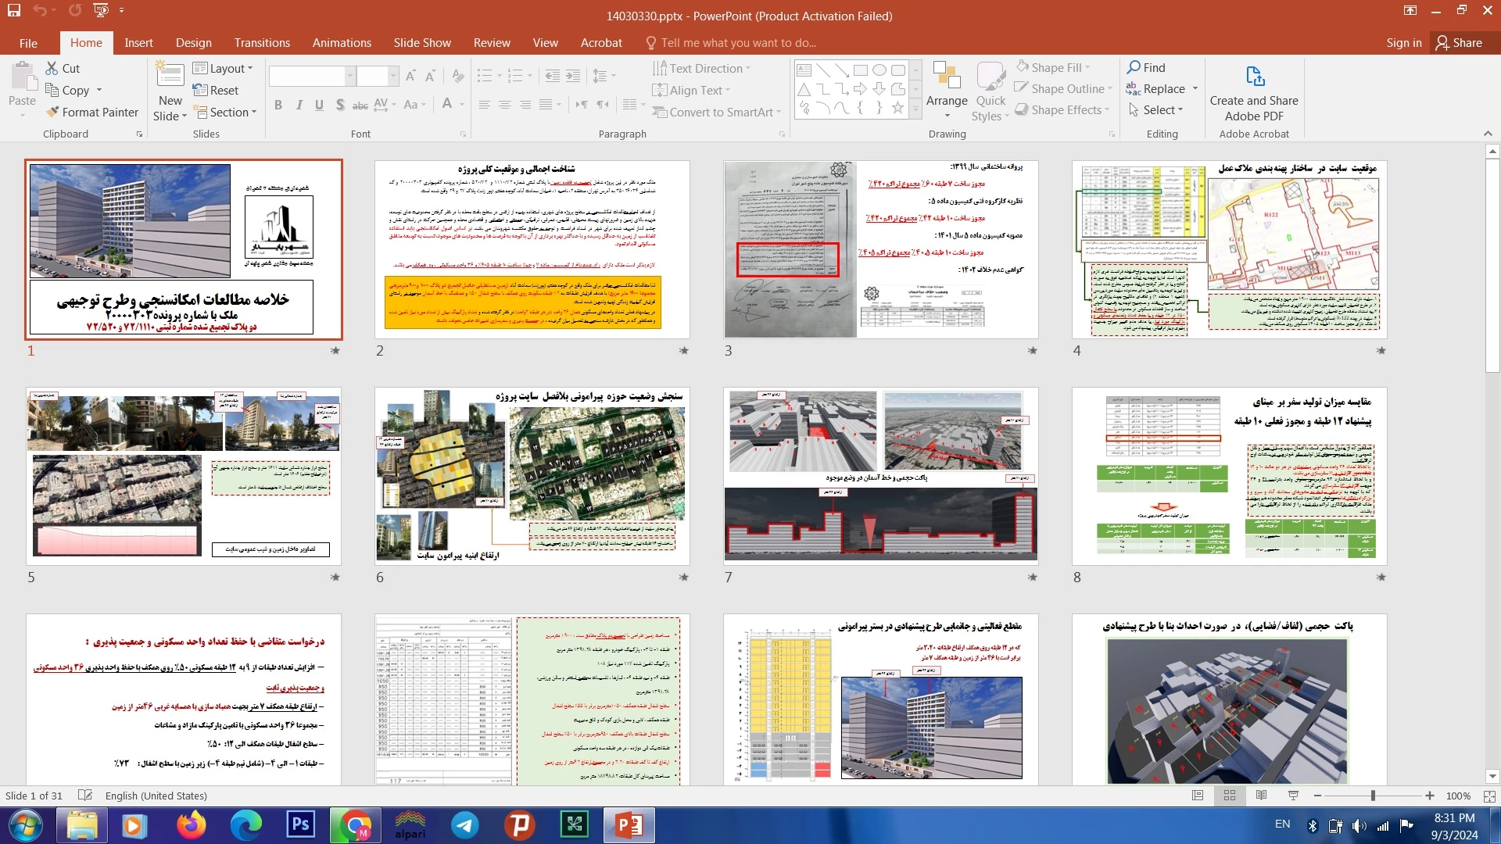This screenshot has height=844, width=1501.
Task: Open Photoshop from the taskbar
Action: point(301,824)
